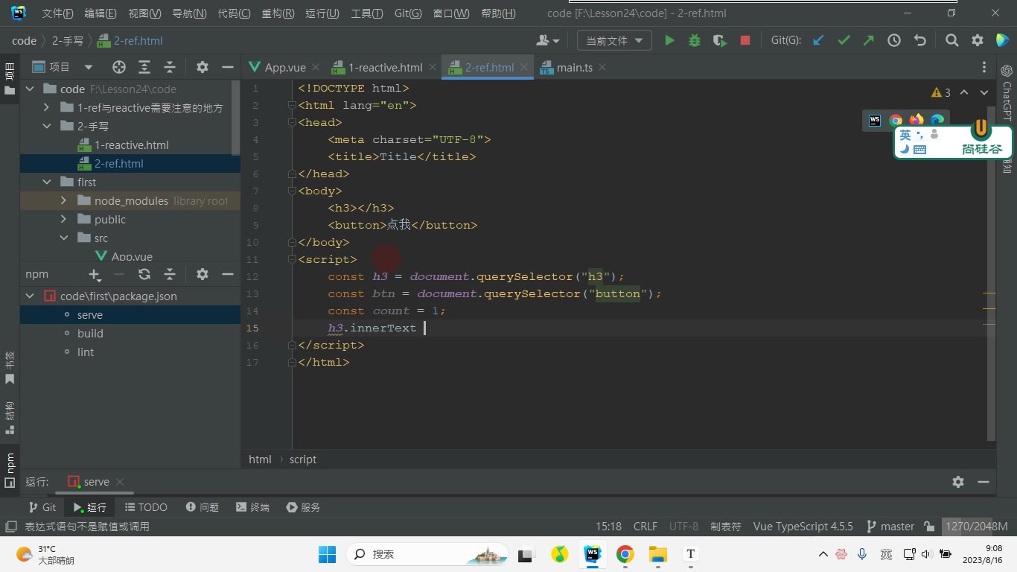Commit changes with the Git checkmark icon

[x=844, y=41]
